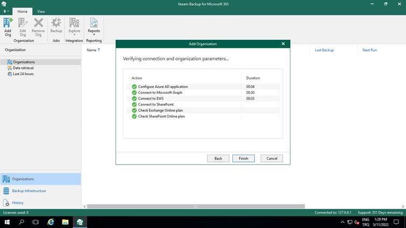Switch to the Home ribbon tab
This screenshot has width=406, height=228.
22,11
